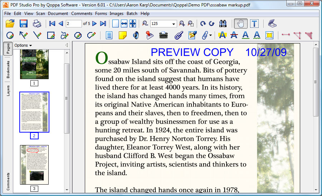Go to the next page
Image resolution: width=322 pixels, height=196 pixels.
point(94,24)
